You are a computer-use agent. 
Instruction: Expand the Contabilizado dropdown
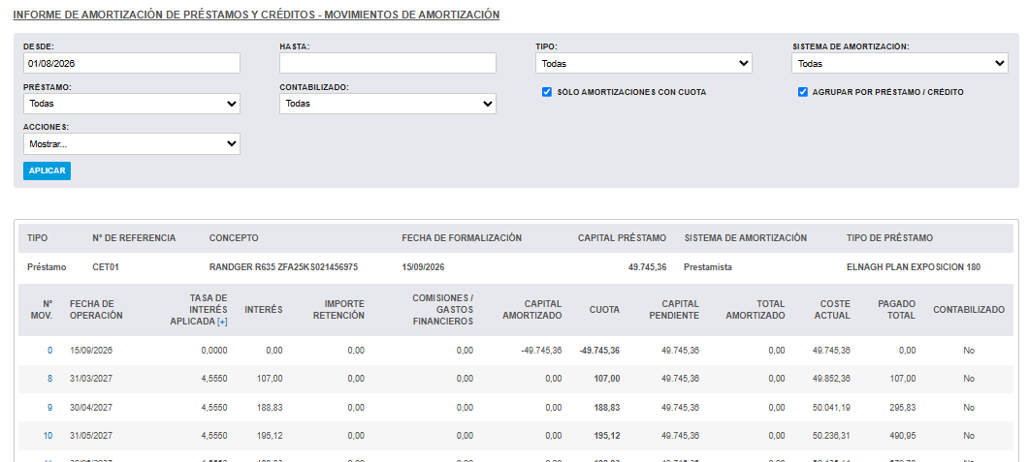point(388,104)
